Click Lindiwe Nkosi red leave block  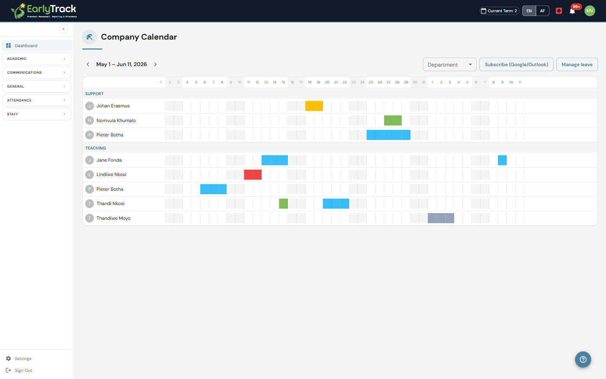click(253, 174)
